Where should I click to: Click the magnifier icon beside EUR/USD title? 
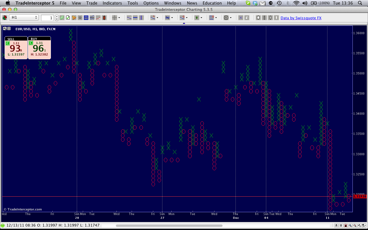[x=5, y=28]
